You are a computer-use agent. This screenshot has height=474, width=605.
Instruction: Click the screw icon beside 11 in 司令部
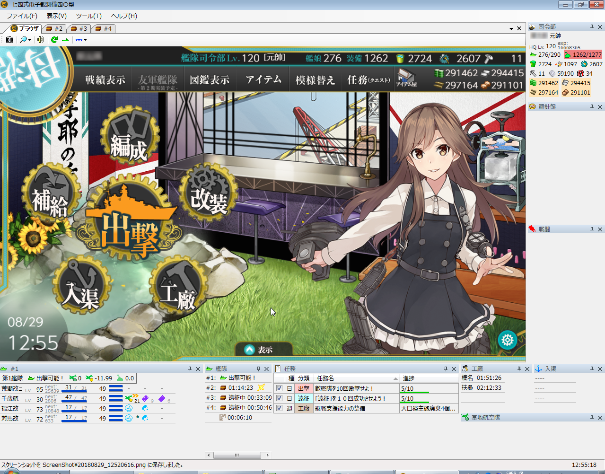pos(533,74)
